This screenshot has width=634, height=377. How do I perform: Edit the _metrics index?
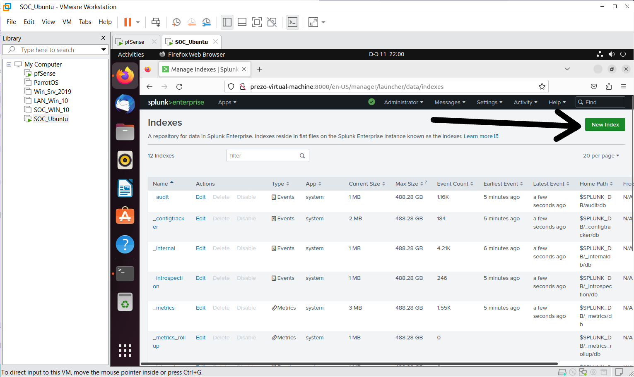click(201, 308)
